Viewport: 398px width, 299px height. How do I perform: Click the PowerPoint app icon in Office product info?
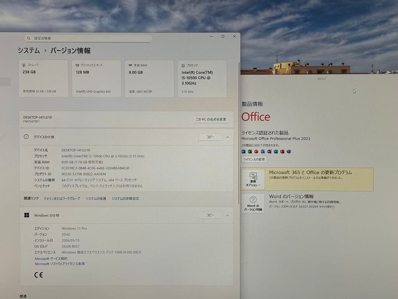pos(256,152)
